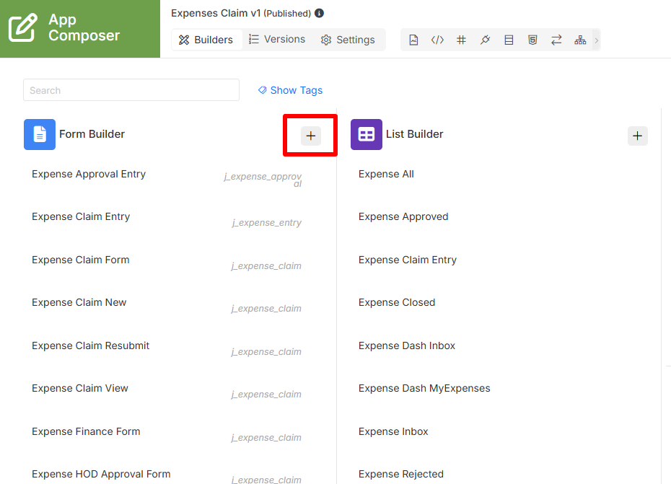Screen dimensions: 671x484
Task: Open the Expense All list
Action: pyautogui.click(x=387, y=174)
